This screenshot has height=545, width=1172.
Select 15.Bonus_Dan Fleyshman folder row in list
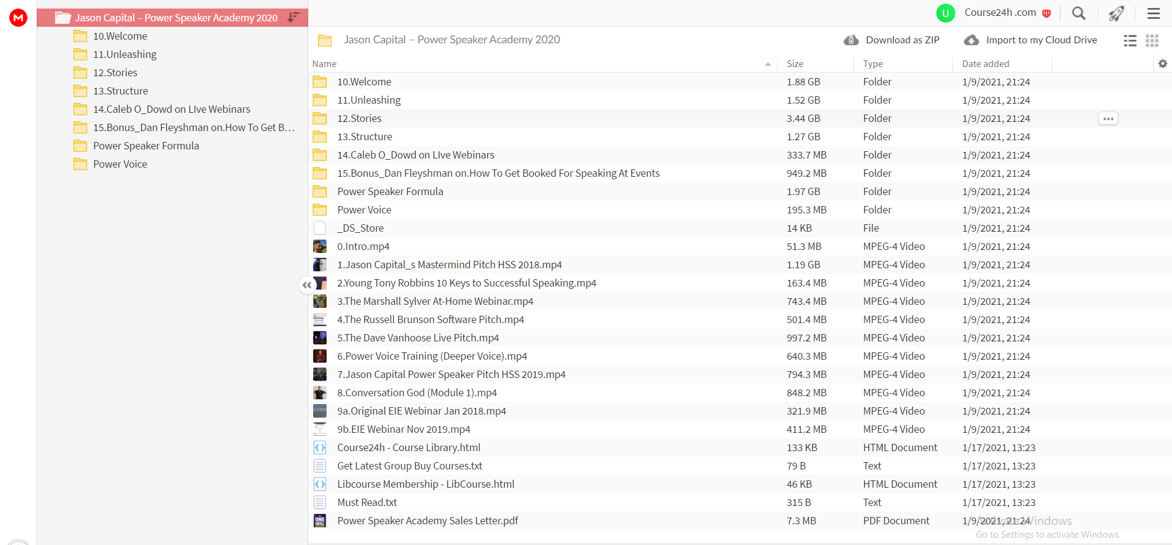[740, 173]
